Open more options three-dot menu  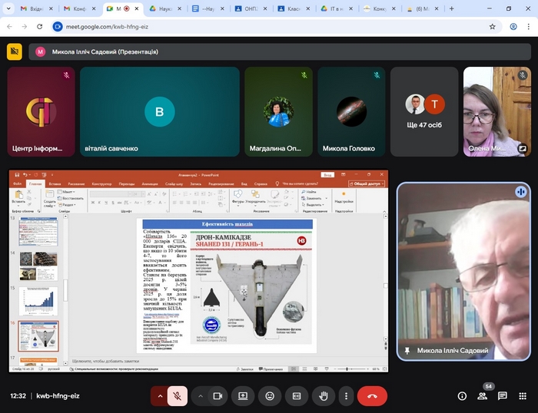click(x=346, y=396)
